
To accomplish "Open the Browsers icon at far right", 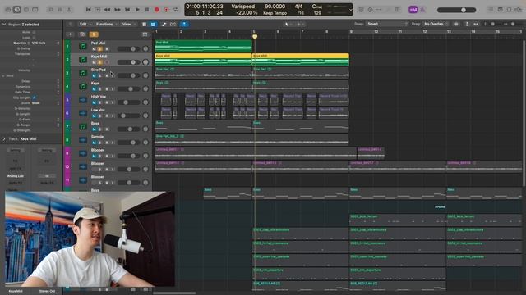I will pos(519,10).
